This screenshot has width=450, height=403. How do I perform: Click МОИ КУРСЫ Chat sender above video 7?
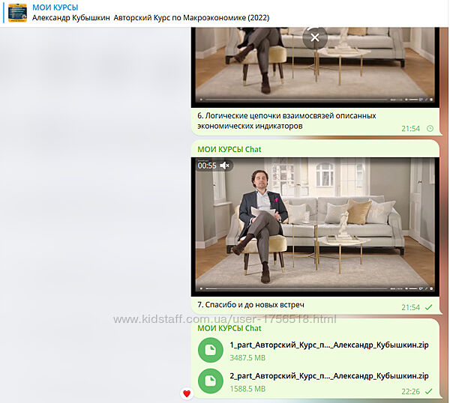(229, 149)
